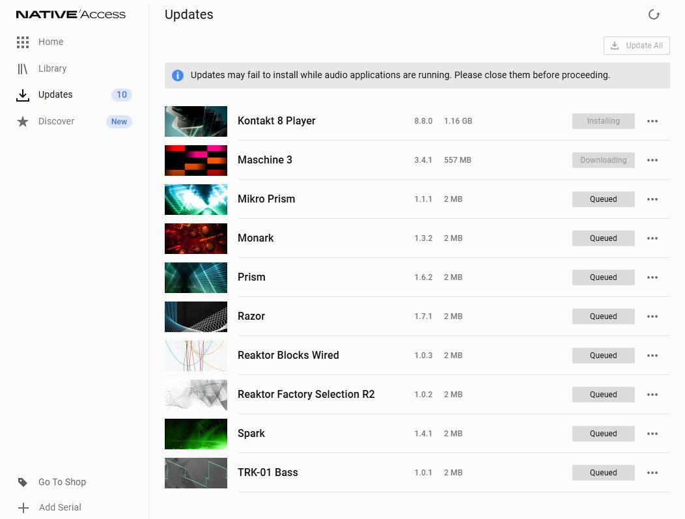The image size is (685, 519).
Task: Click the Kontakt 8 Player thumbnail
Action: (196, 122)
